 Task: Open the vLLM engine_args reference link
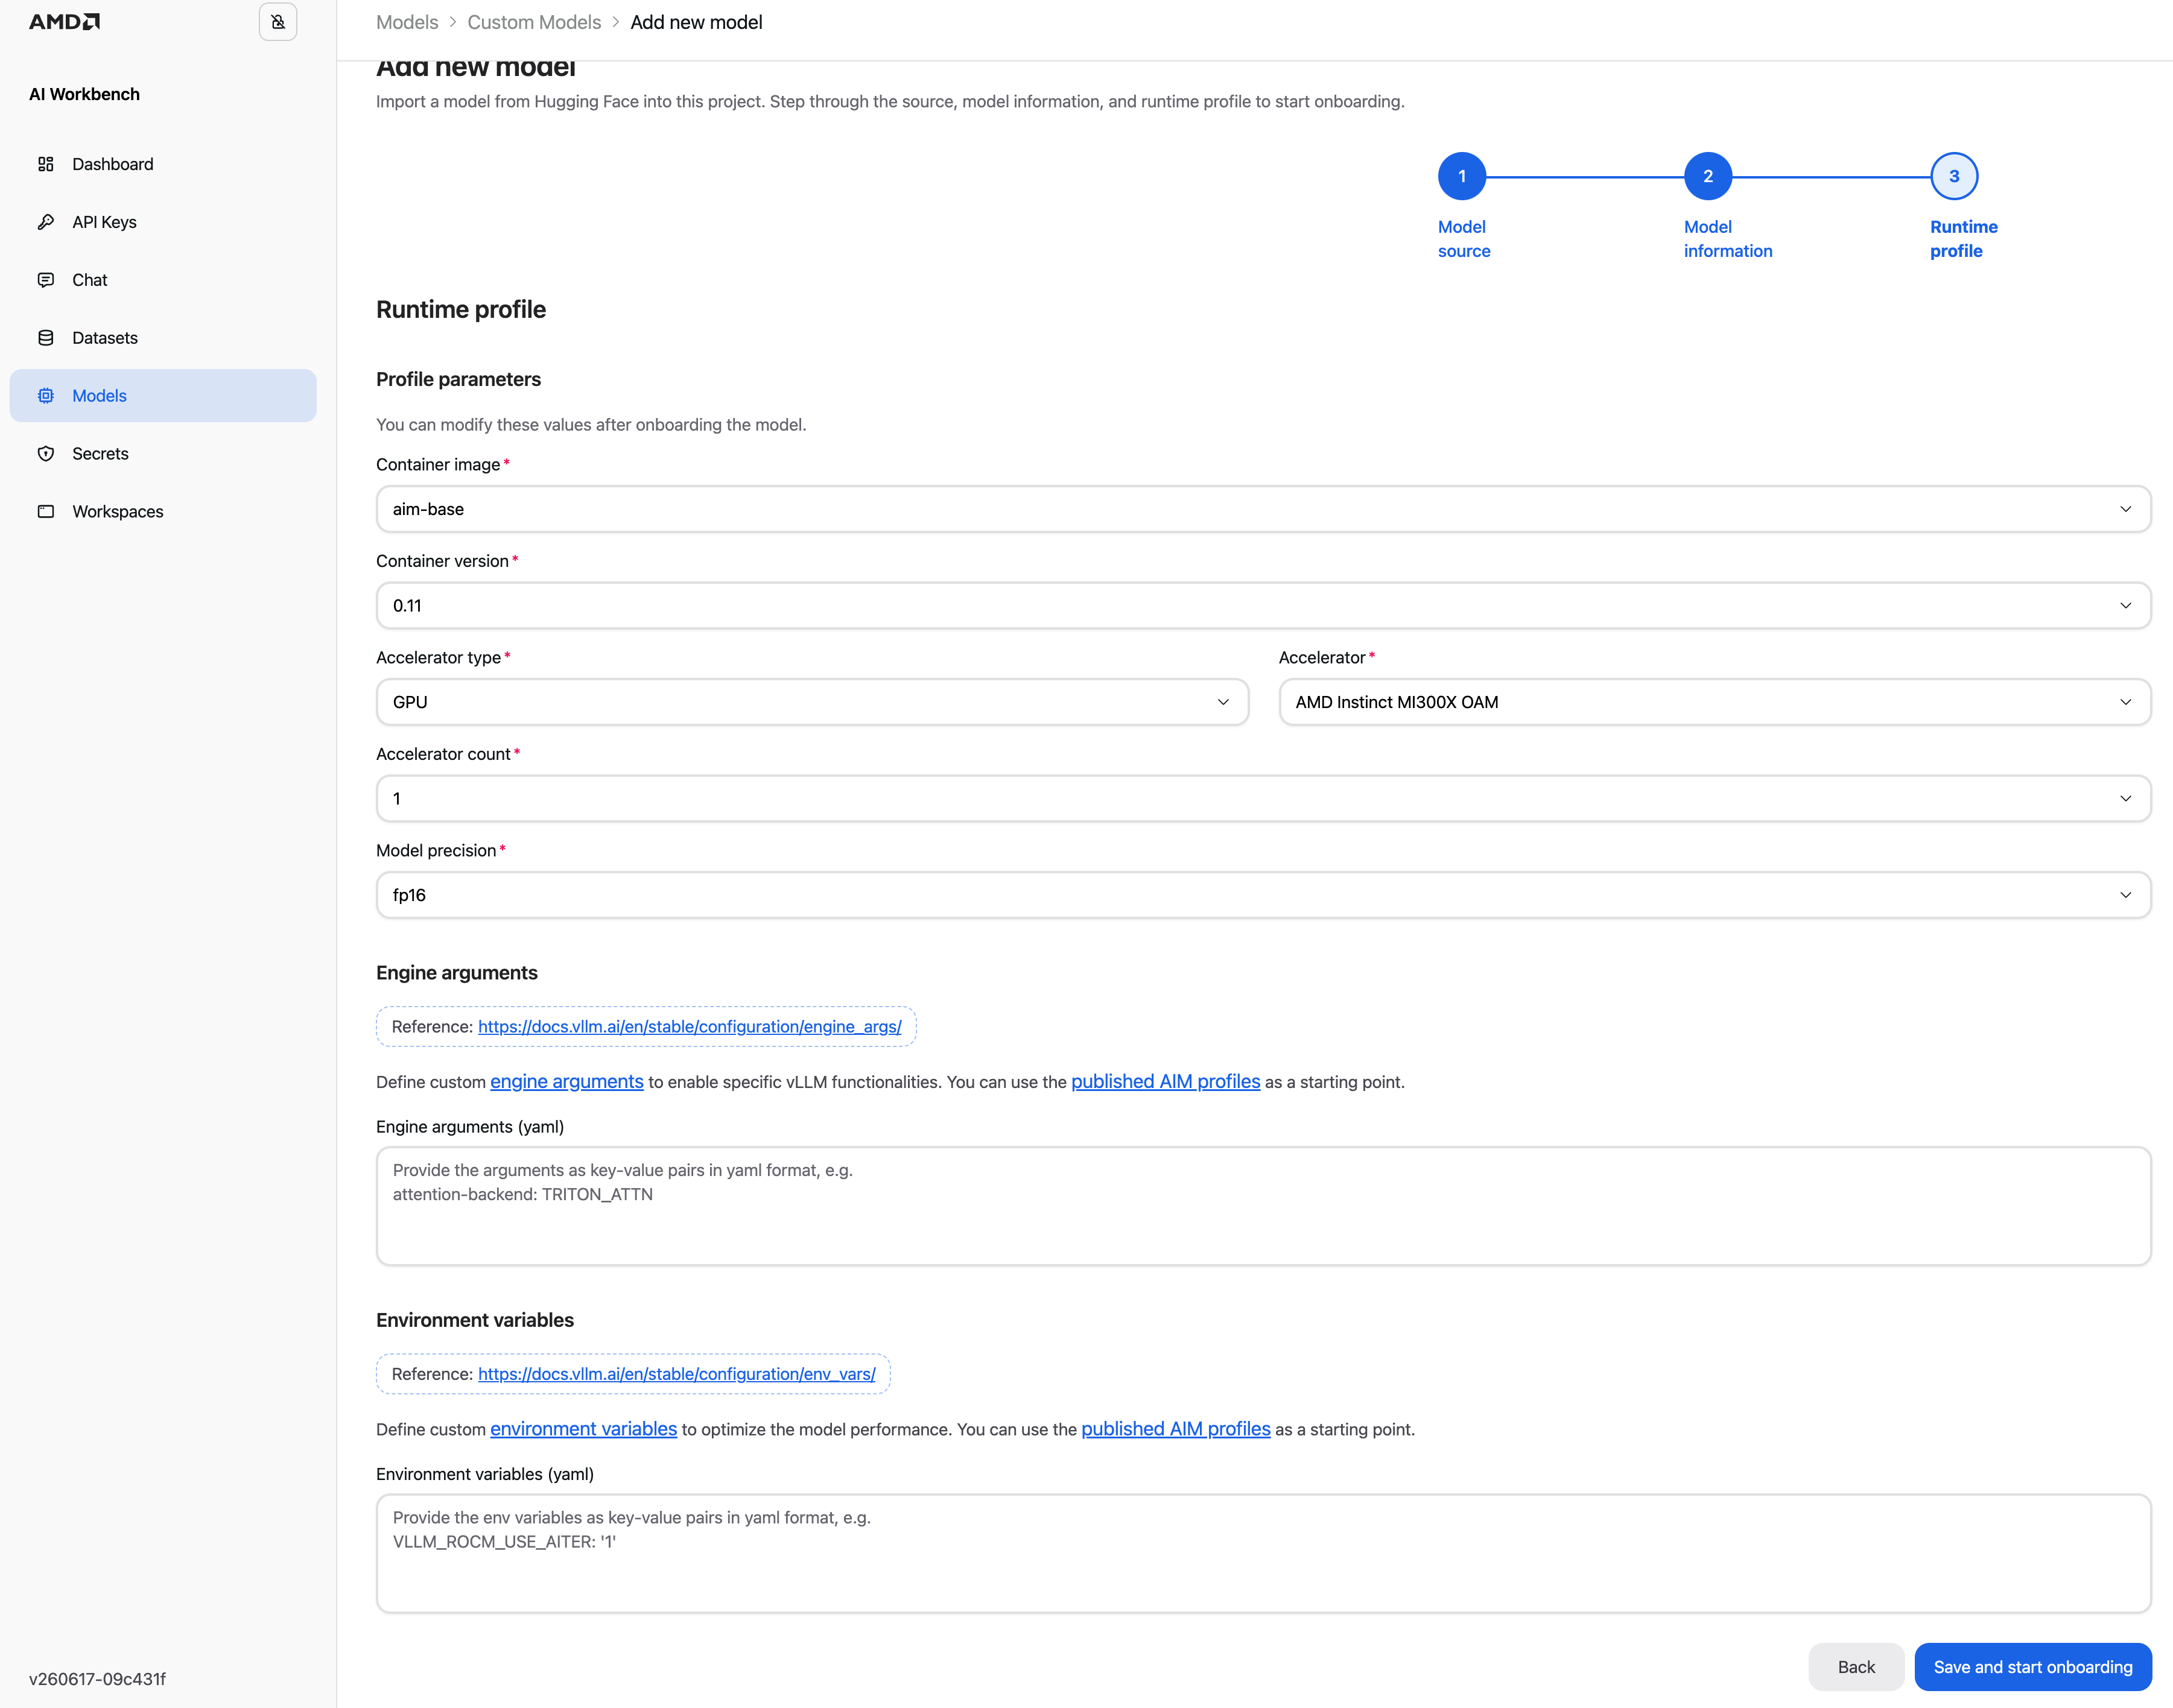coord(689,1027)
